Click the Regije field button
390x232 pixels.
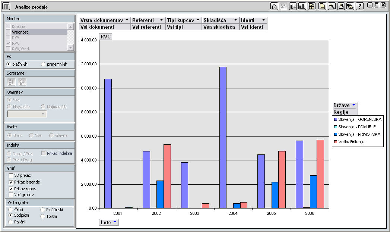[345, 112]
